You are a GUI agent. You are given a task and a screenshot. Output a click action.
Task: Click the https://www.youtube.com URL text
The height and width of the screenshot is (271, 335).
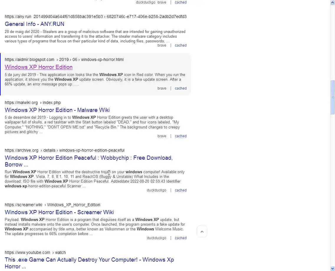click(x=27, y=252)
